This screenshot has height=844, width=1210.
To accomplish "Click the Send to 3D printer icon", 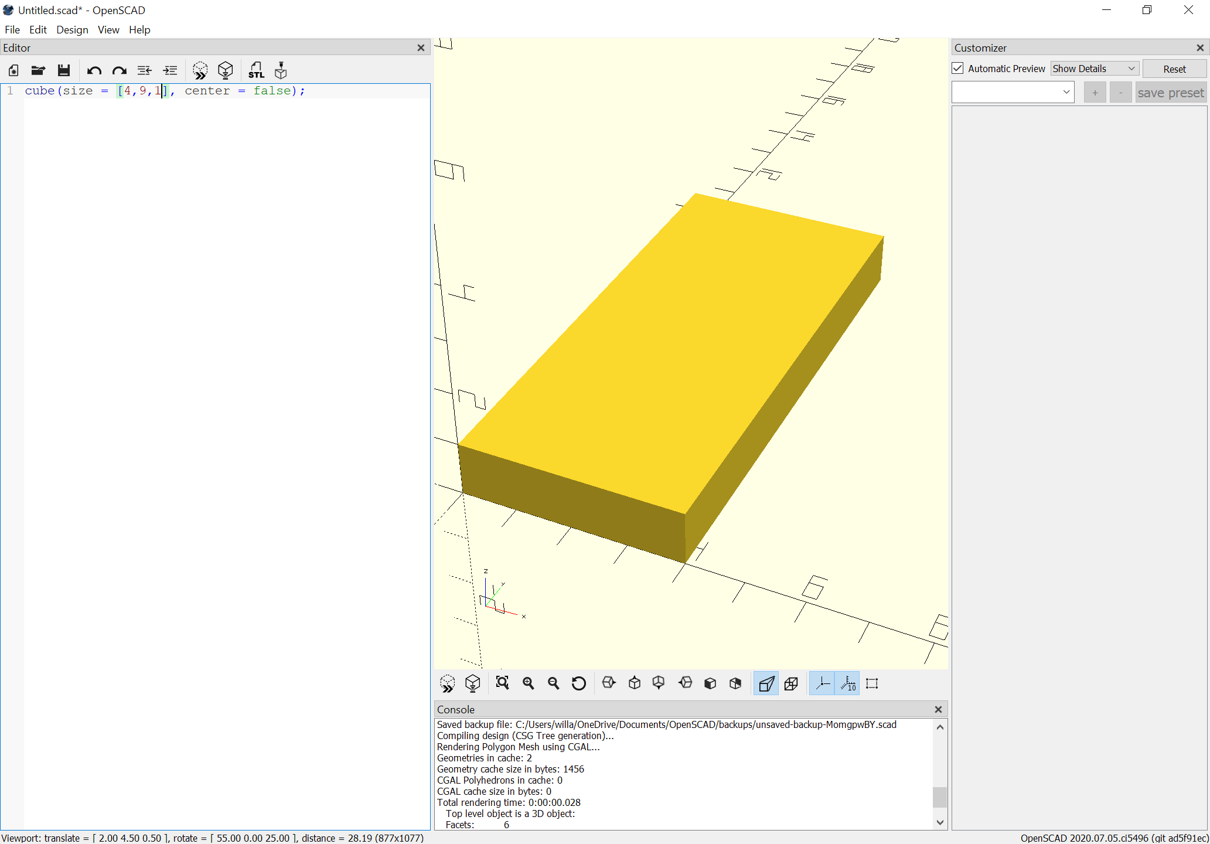I will (281, 70).
